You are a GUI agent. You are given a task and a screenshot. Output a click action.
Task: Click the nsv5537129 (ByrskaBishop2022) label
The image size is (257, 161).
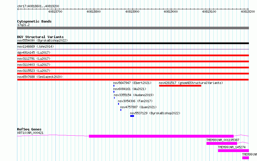click(x=155, y=113)
